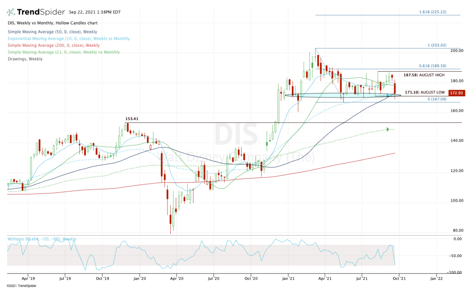Click the Exponential Moving Average 10 legend entry
Viewport: 472px width, 289px height.
click(x=68, y=39)
